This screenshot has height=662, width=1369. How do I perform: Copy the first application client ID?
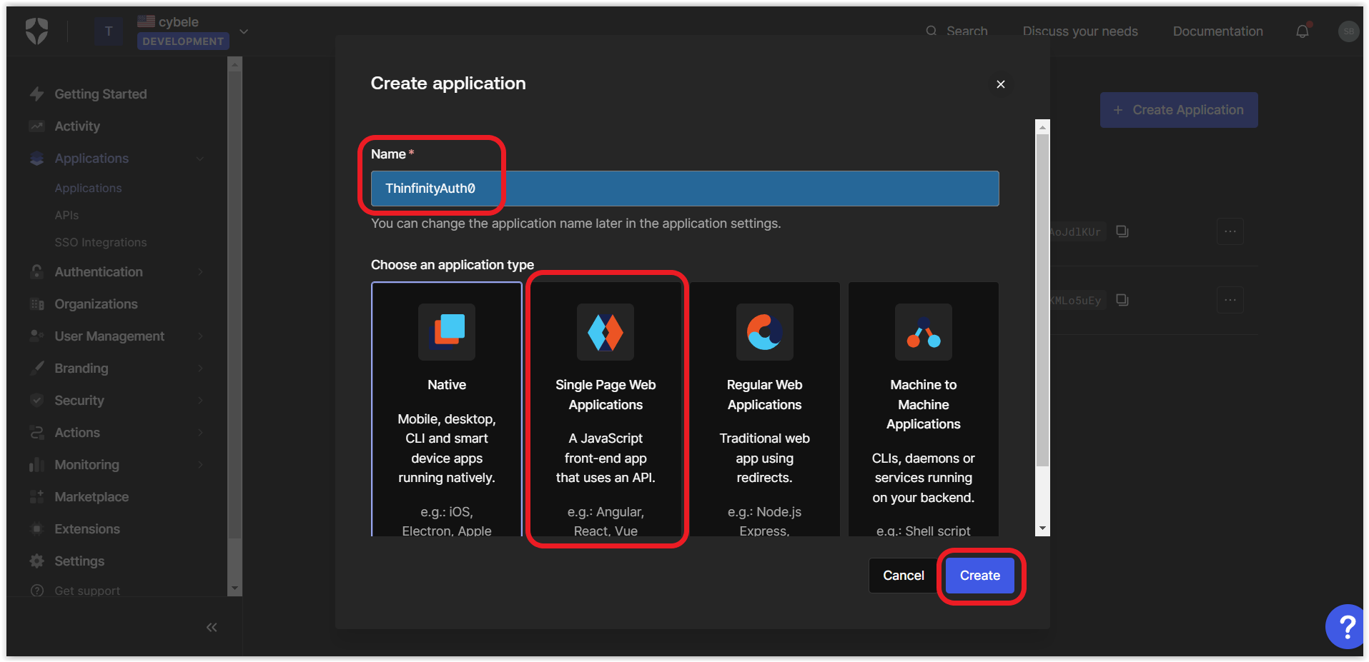pos(1122,231)
